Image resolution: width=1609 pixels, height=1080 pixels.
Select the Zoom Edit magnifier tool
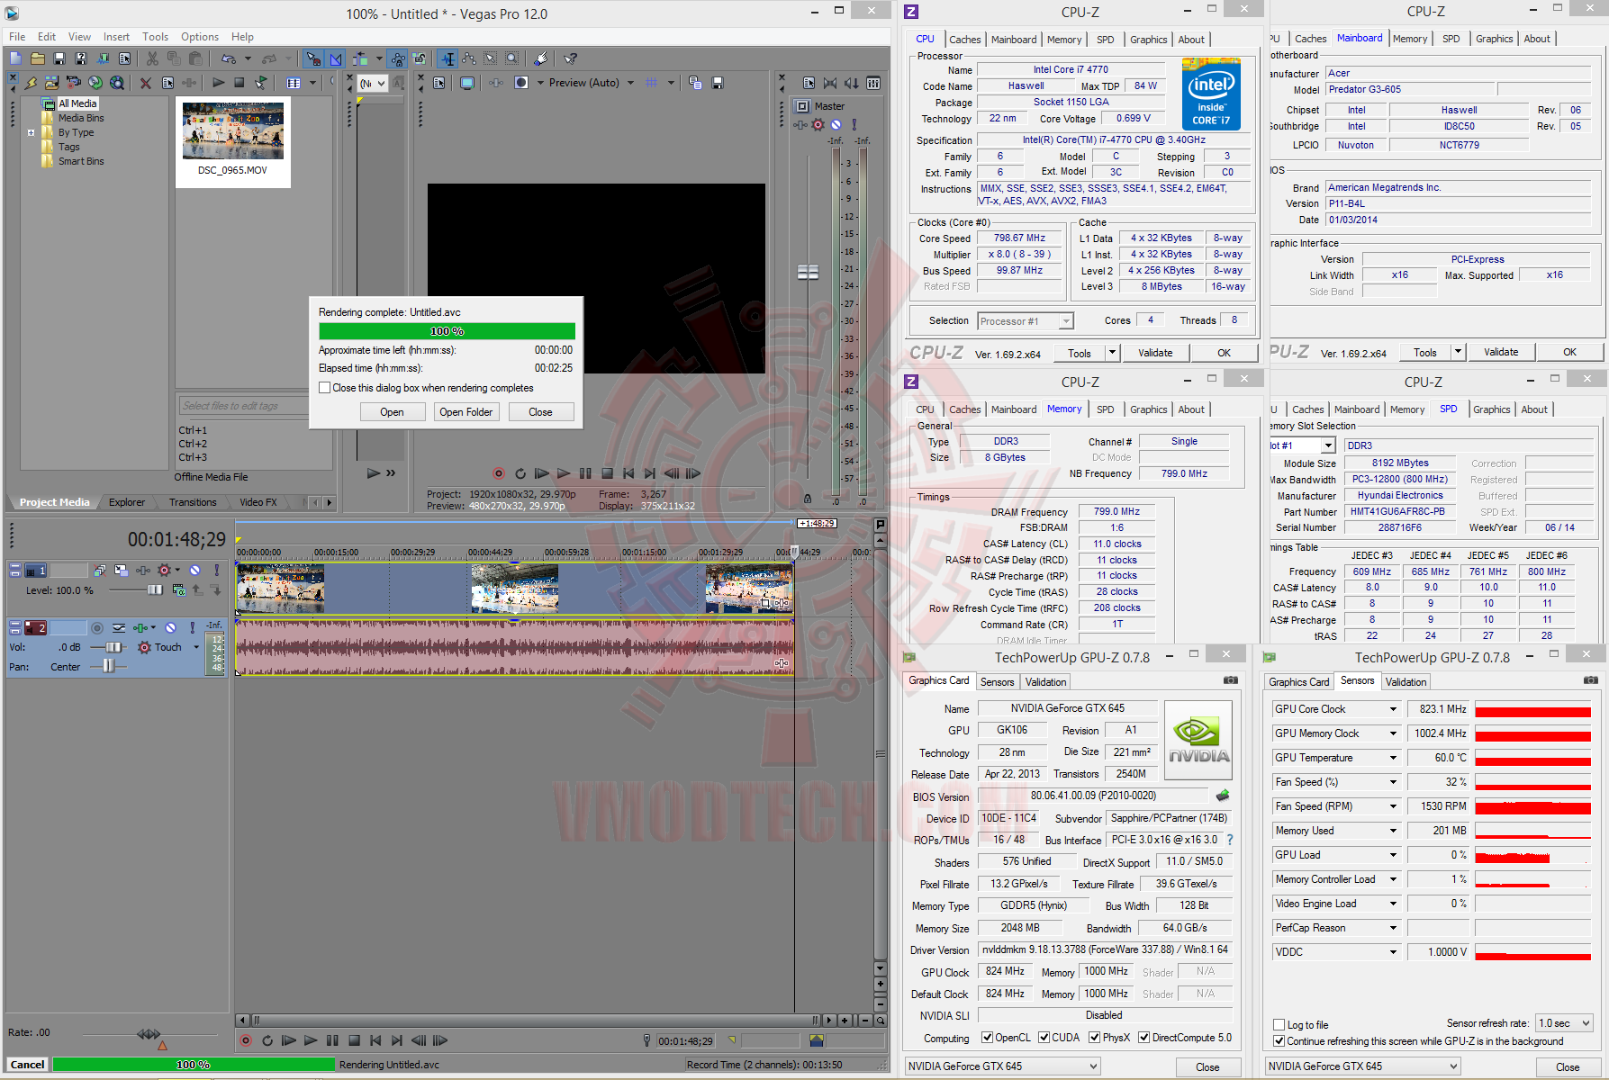511,58
